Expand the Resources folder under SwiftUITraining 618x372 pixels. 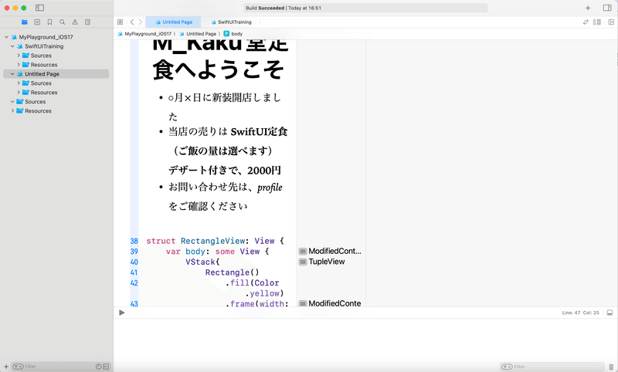tap(18, 65)
